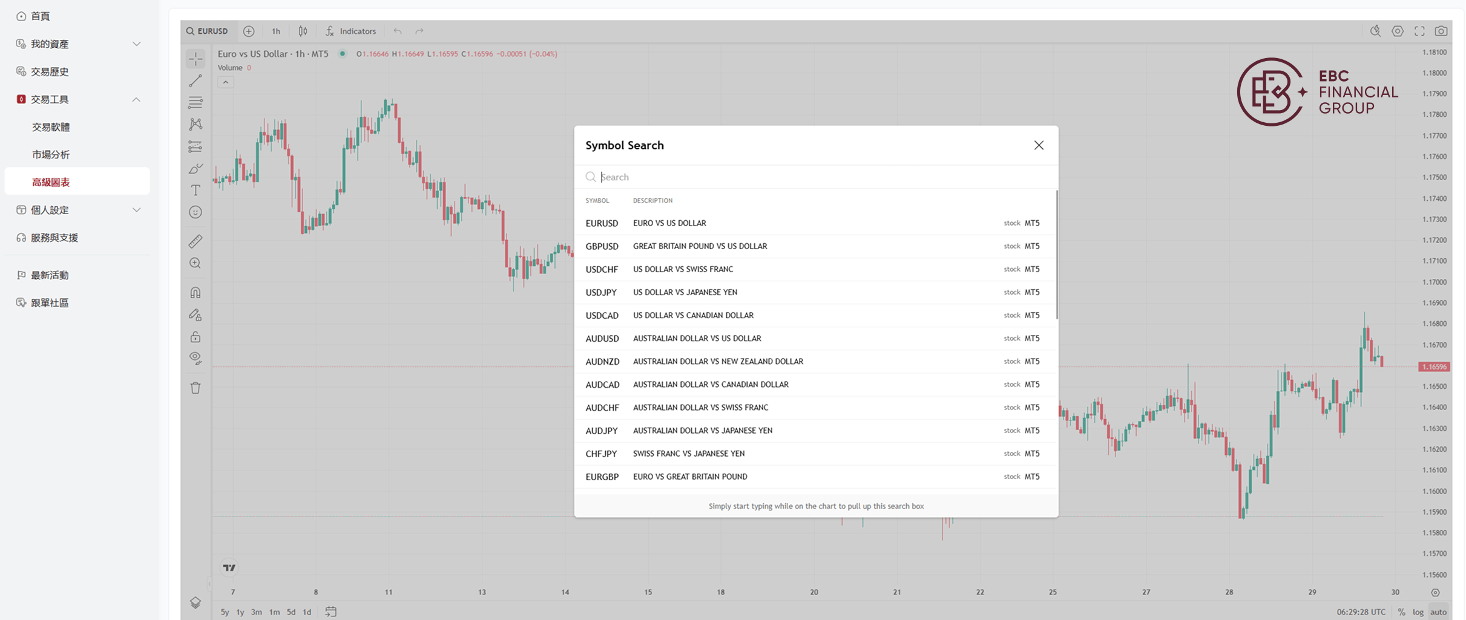Select the trend line drawing tool
The image size is (1466, 620).
click(196, 80)
